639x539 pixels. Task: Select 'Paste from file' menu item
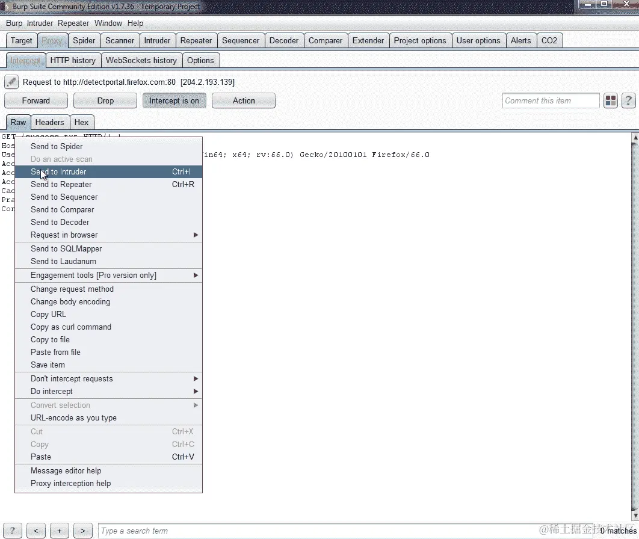tap(108, 352)
